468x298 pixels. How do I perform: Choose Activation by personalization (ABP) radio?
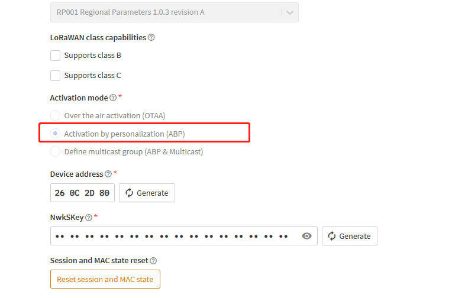(56, 134)
